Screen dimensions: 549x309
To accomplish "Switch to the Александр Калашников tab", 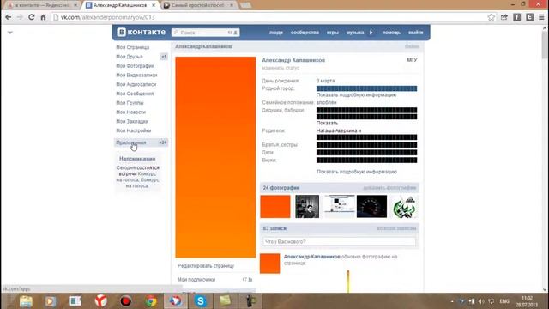I will coord(121,5).
